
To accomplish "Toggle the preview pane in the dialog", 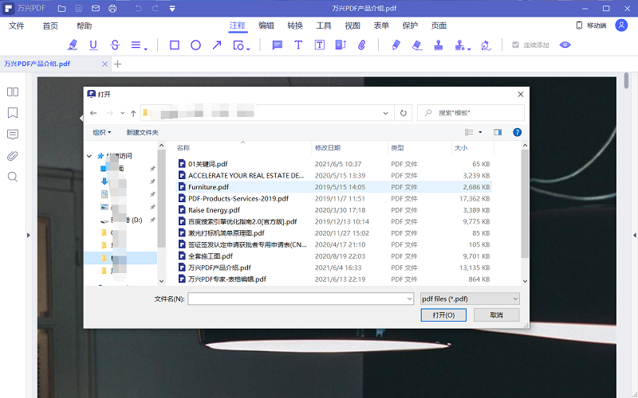I will pos(498,132).
